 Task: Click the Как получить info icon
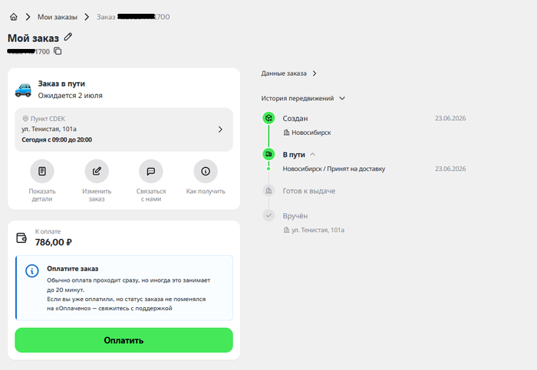pyautogui.click(x=206, y=172)
